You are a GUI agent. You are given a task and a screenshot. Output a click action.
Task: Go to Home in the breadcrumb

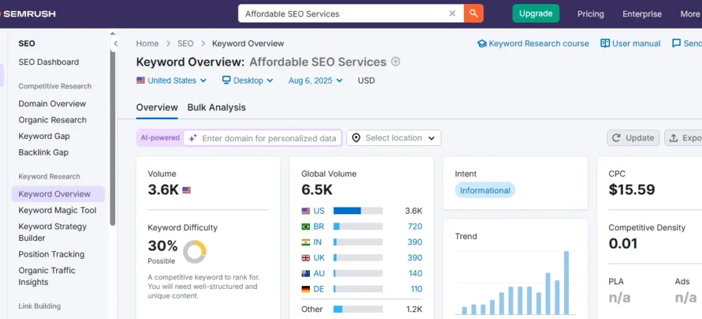pyautogui.click(x=147, y=43)
